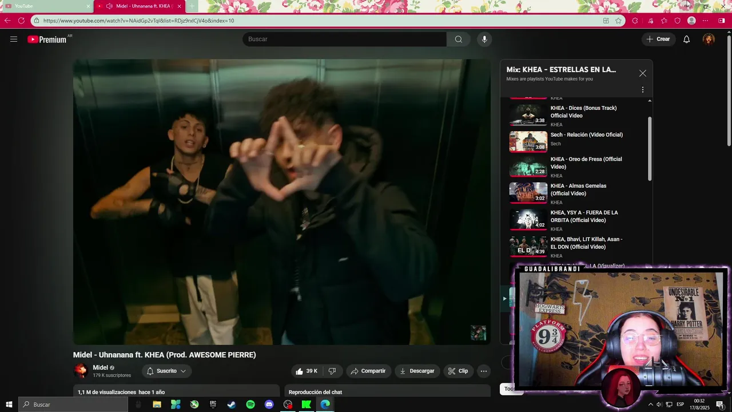Click the Crear create button

(x=658, y=39)
